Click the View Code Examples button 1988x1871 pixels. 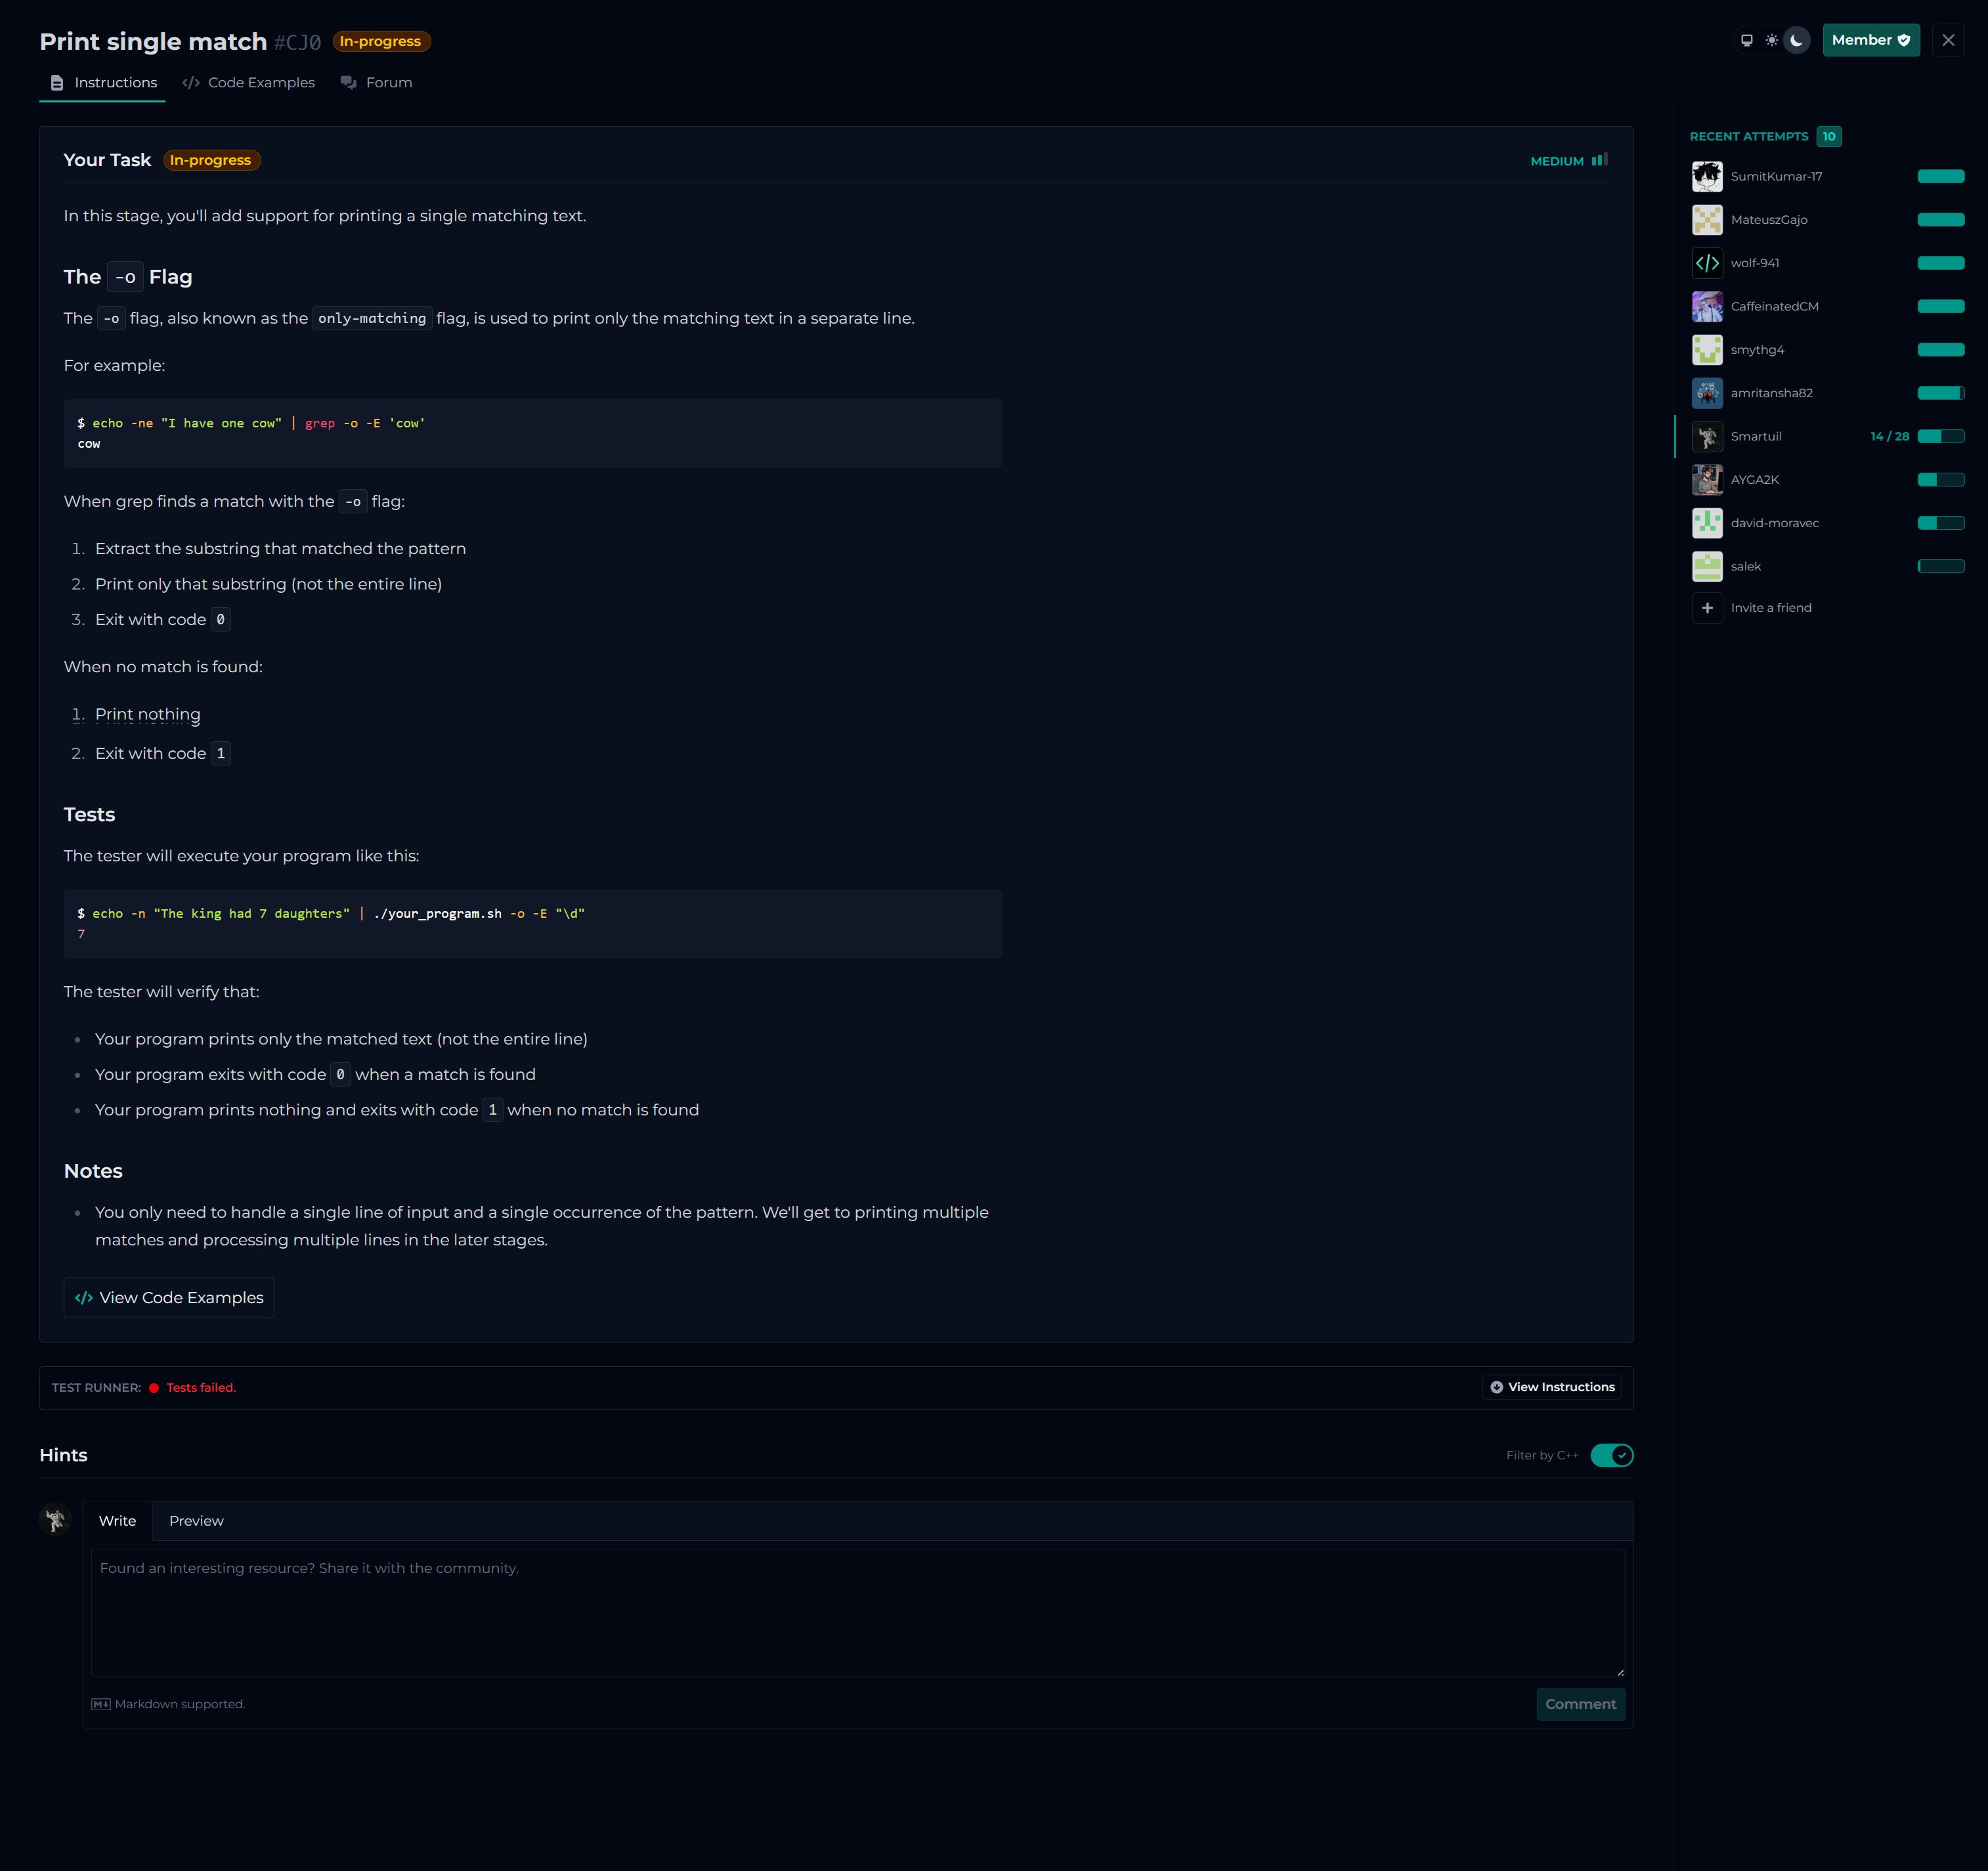coord(169,1298)
